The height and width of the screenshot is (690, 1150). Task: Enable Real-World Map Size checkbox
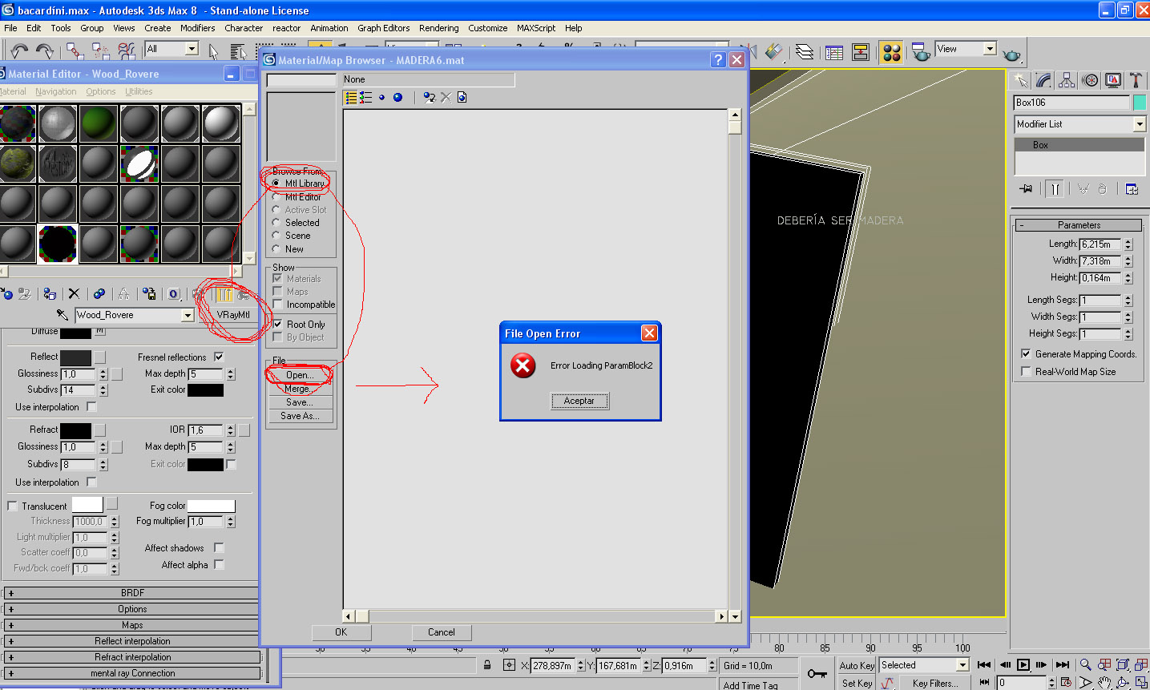click(1026, 372)
